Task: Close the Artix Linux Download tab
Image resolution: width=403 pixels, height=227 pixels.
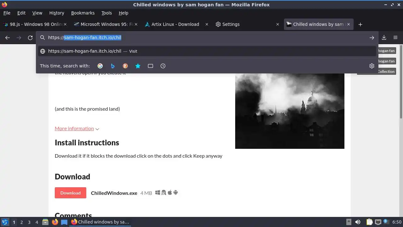Action: pos(207,24)
